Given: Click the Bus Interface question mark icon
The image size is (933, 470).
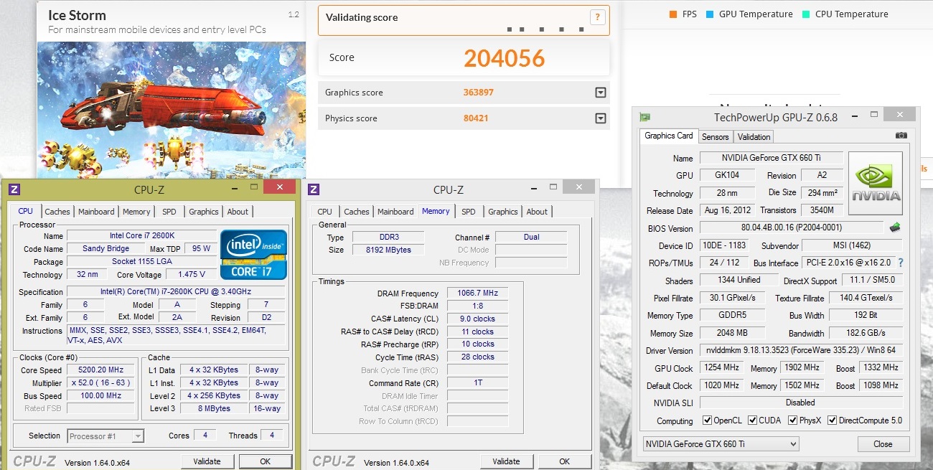Looking at the screenshot, I should (901, 263).
